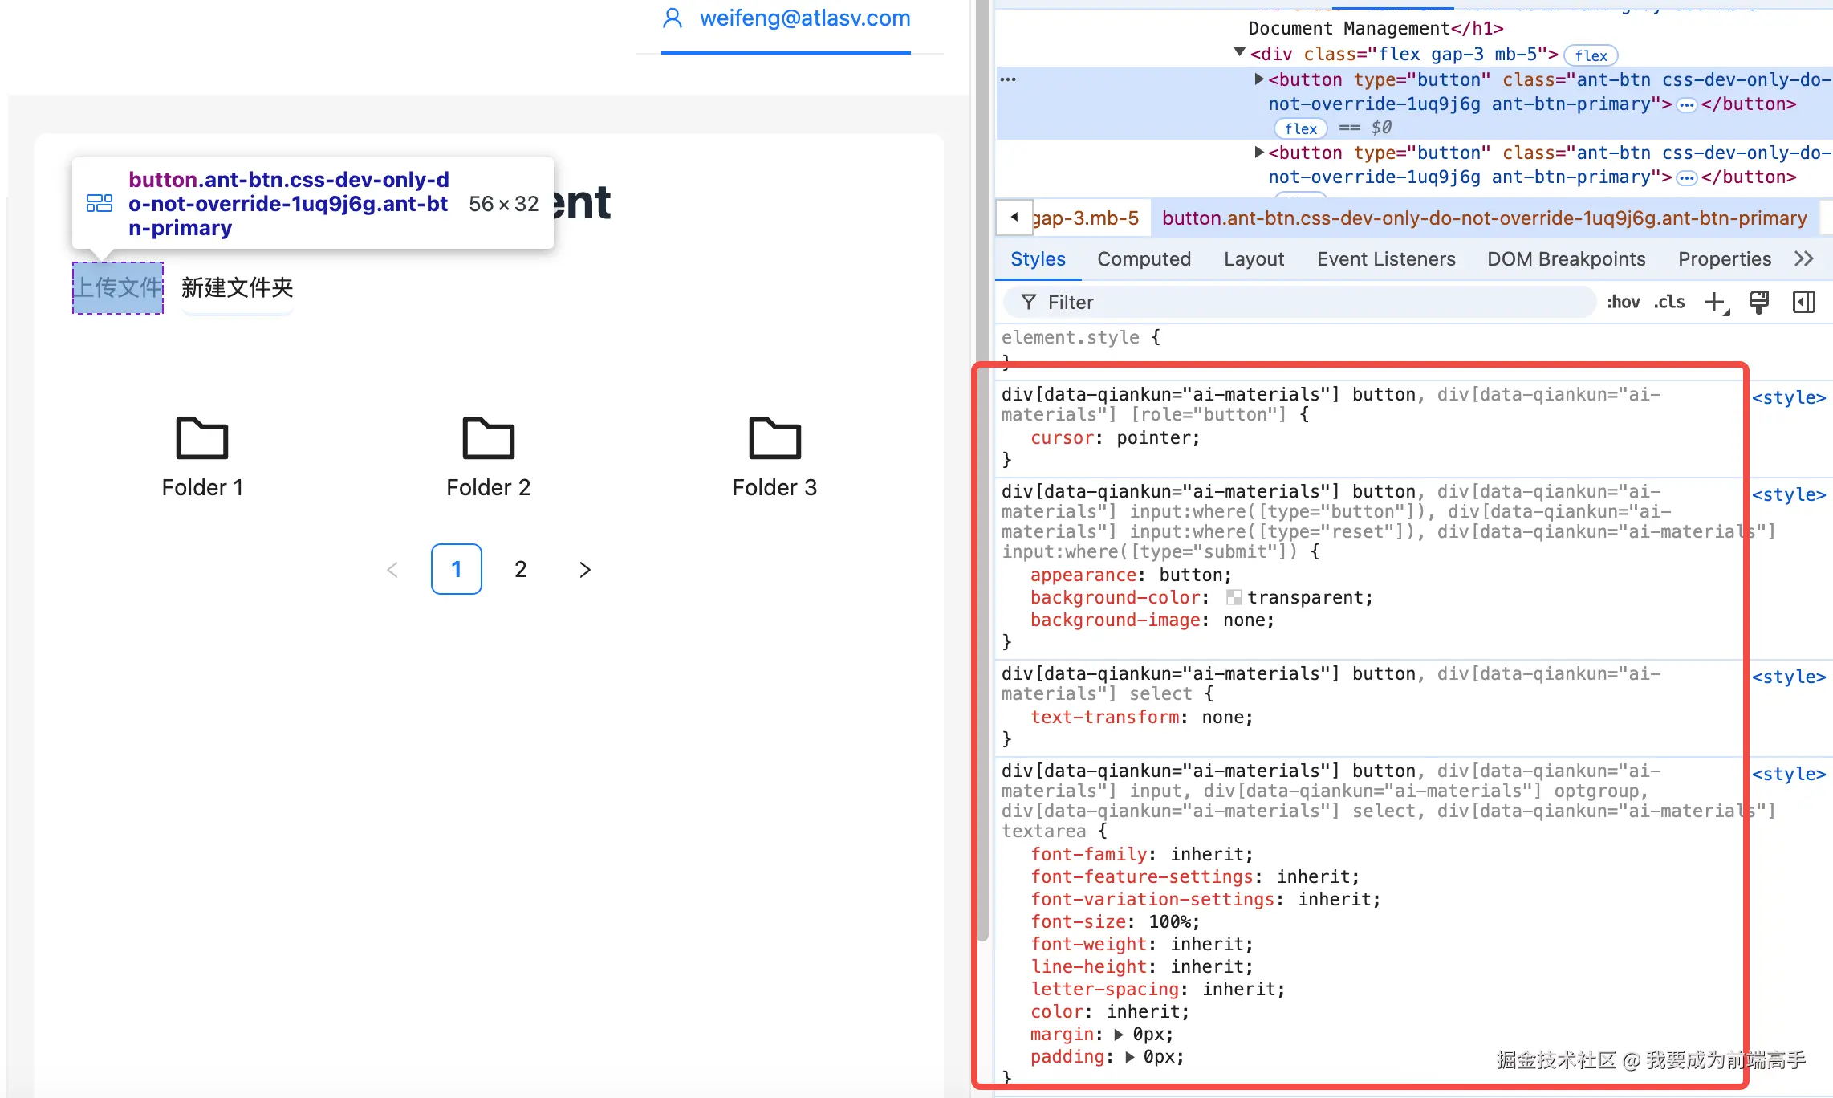Click the transparent background-color swatch
The image size is (1833, 1098).
1234,598
